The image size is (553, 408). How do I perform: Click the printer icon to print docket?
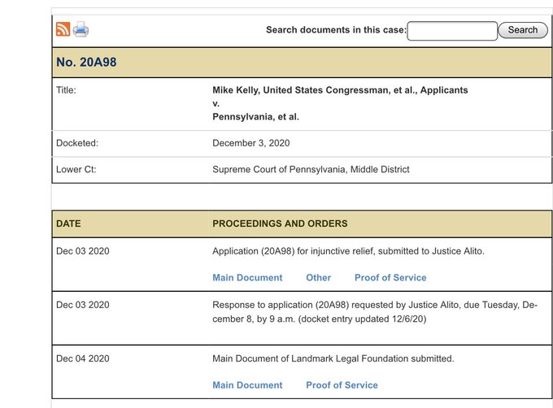point(81,29)
